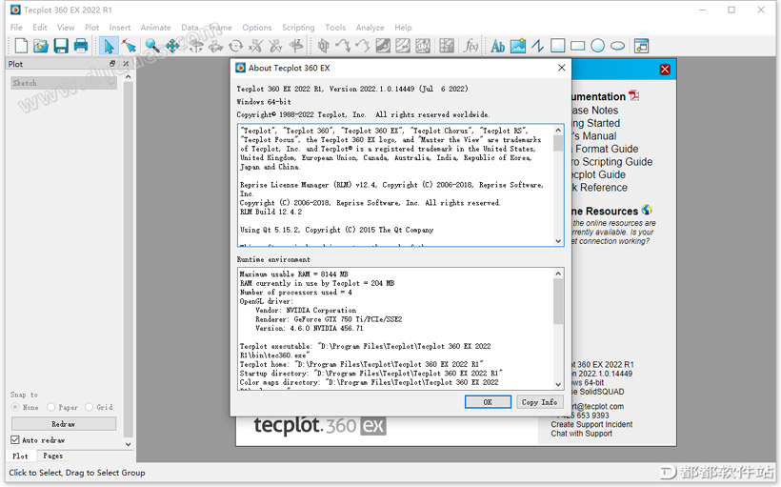The width and height of the screenshot is (781, 487).
Task: Open the Data menu
Action: coord(190,28)
